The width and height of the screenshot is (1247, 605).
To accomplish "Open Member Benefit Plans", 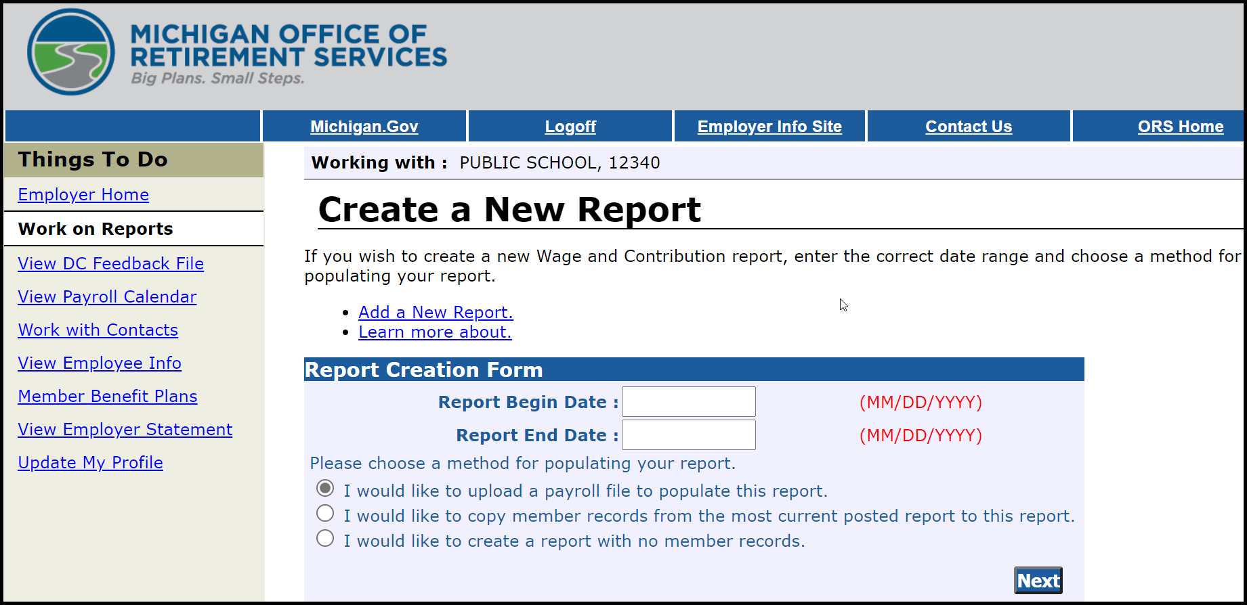I will point(108,397).
